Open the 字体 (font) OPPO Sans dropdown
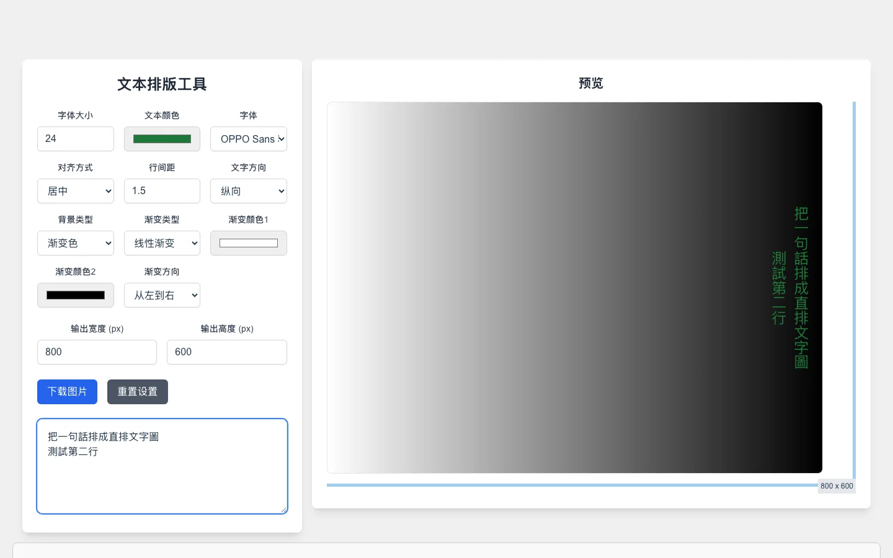Screen dimensions: 893x558 pyautogui.click(x=249, y=139)
